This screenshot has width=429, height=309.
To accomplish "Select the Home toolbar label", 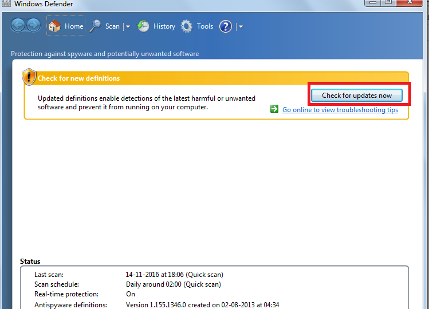I will point(74,26).
